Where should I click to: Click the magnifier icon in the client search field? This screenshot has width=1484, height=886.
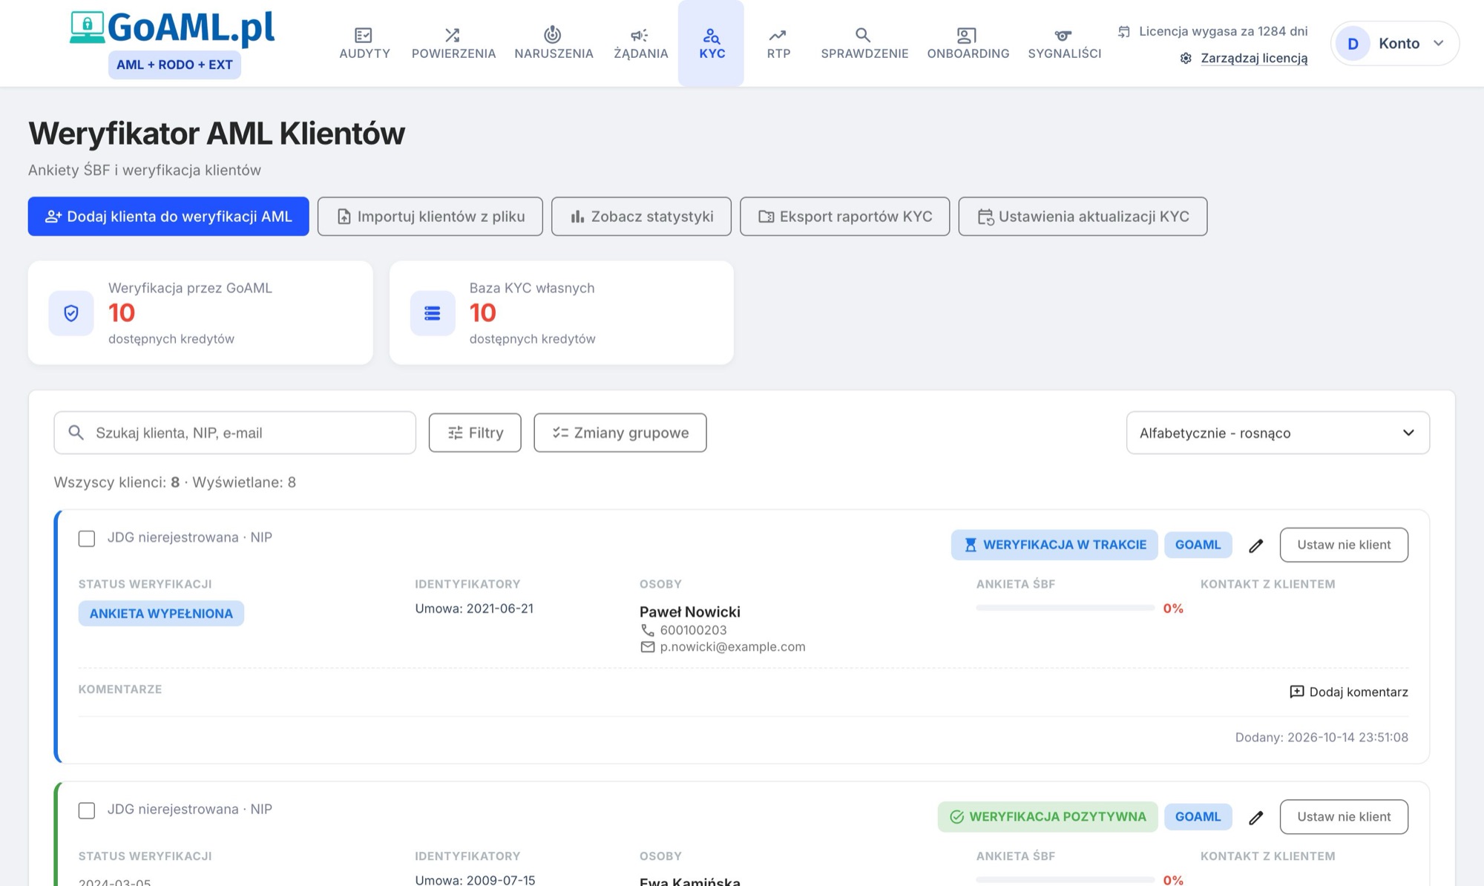[x=76, y=433]
